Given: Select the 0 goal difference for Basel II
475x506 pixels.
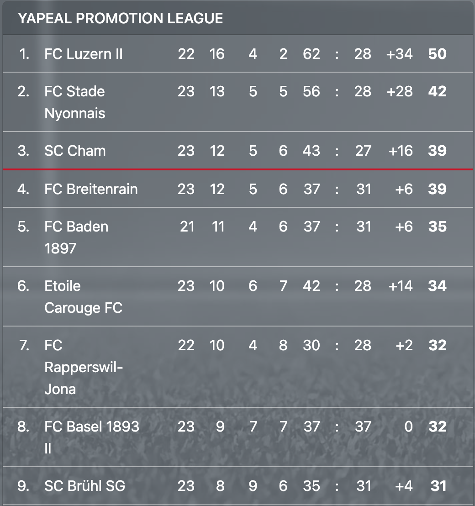Looking at the screenshot, I should 408,427.
